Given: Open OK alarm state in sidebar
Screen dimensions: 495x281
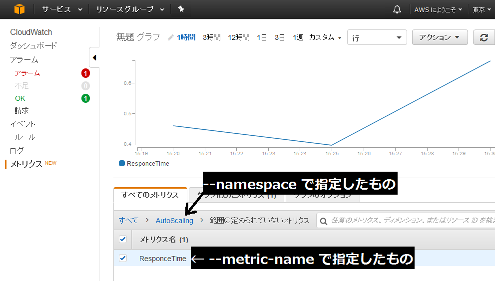Looking at the screenshot, I should 20,98.
